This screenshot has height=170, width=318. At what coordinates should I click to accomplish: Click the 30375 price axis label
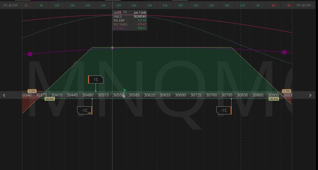point(41,95)
